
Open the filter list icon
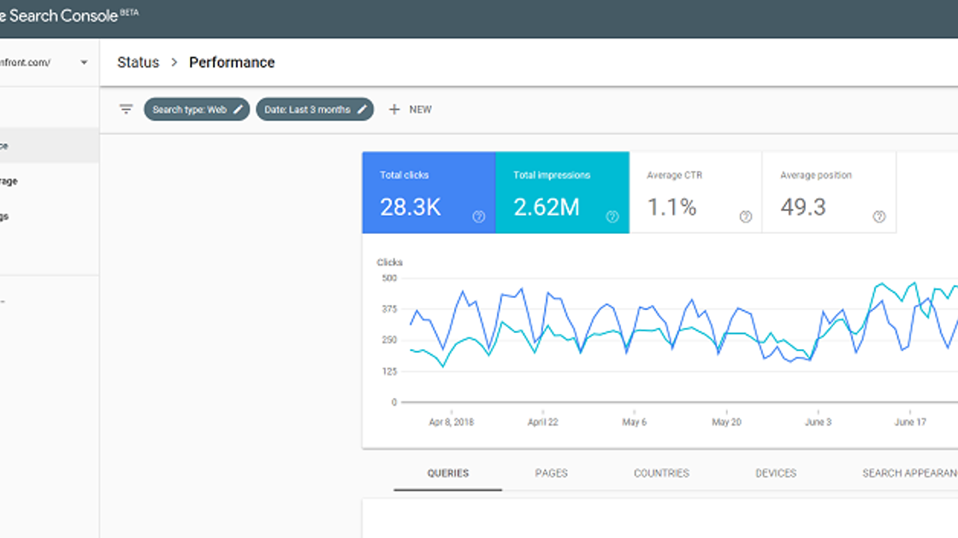(126, 109)
